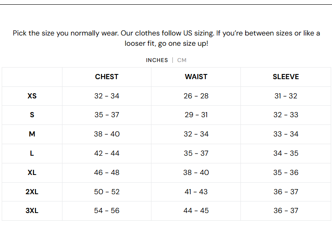This screenshot has height=225, width=332.
Task: Switch units to CM
Action: [182, 60]
